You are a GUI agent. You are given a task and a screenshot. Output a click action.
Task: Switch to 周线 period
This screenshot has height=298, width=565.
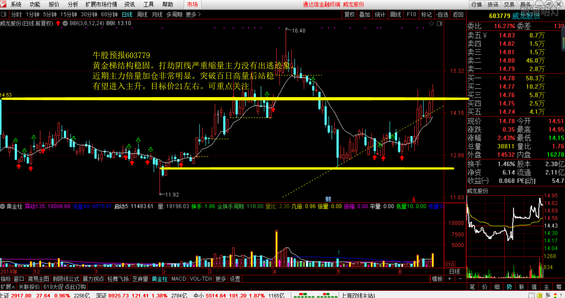click(142, 14)
